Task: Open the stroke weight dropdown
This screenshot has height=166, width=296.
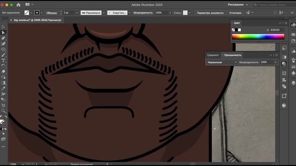Action: (77, 13)
